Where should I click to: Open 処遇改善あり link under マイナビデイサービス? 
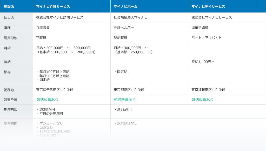point(203,100)
